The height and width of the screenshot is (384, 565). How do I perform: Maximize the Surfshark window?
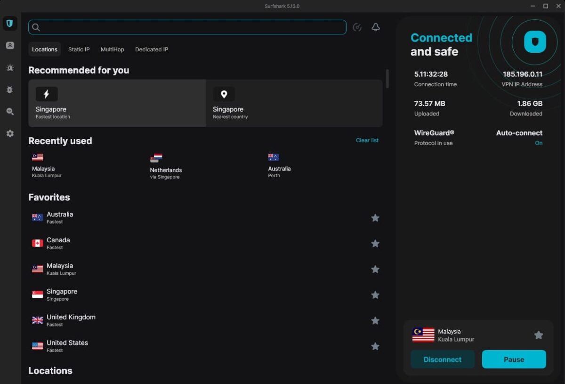click(546, 6)
